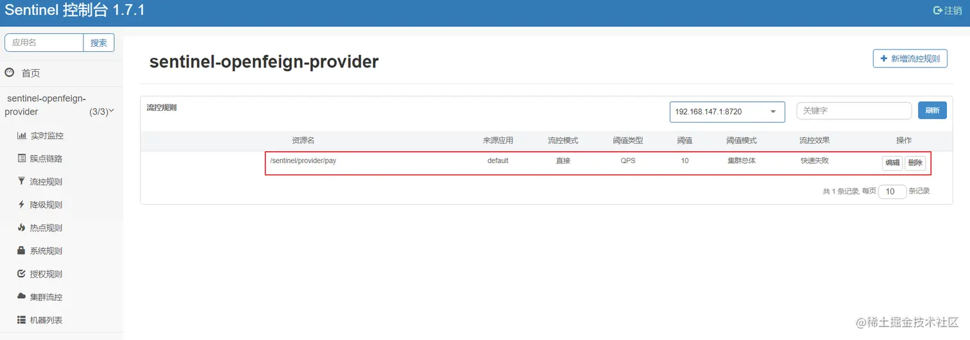The height and width of the screenshot is (340, 970).
Task: Click the 共 1 条记录 record count text
Action: click(x=840, y=191)
